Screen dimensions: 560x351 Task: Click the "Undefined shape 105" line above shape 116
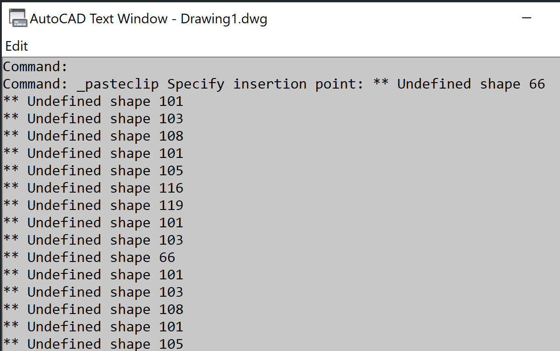click(93, 171)
